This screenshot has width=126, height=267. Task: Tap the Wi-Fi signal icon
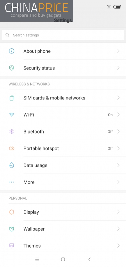tap(12, 115)
